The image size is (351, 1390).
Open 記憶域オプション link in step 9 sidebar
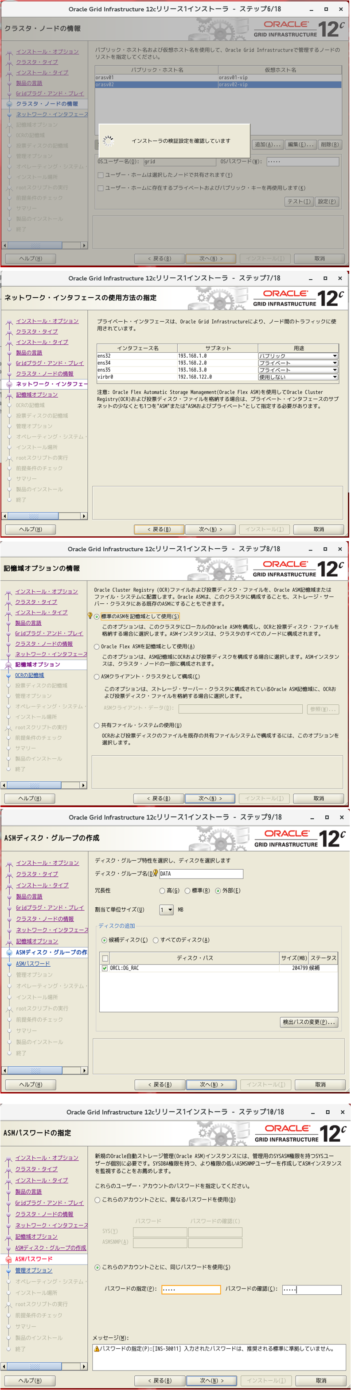(x=37, y=941)
